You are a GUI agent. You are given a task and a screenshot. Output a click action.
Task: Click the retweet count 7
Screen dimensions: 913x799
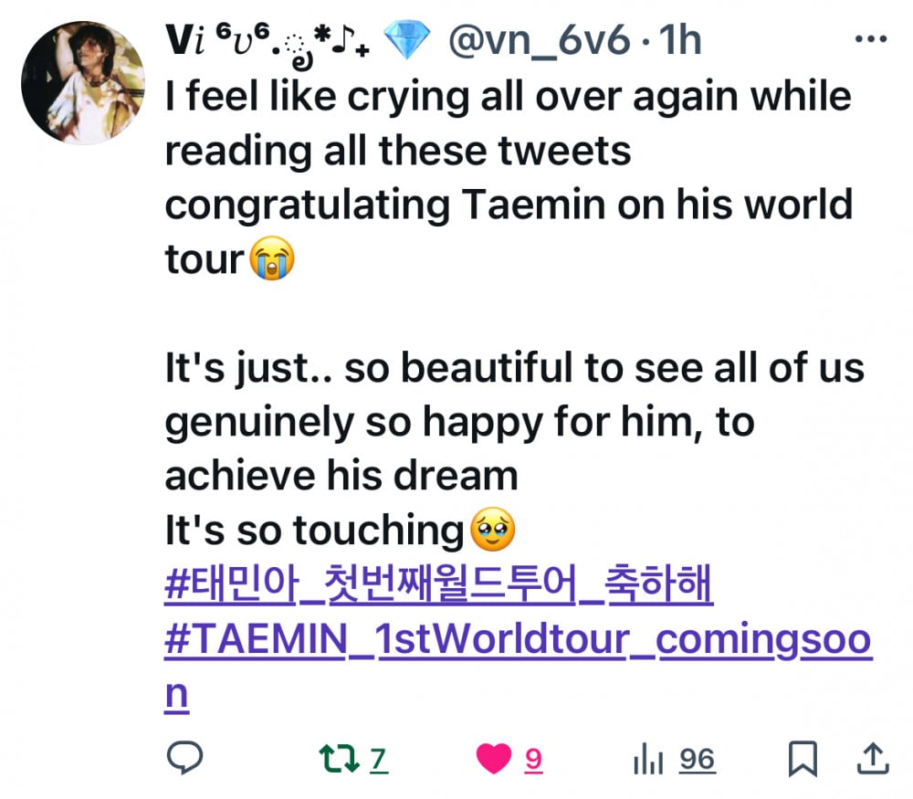pos(379,760)
